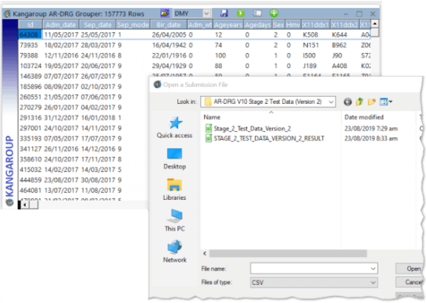Open the Files of type CSV dropdown
The height and width of the screenshot is (303, 426).
[x=313, y=283]
